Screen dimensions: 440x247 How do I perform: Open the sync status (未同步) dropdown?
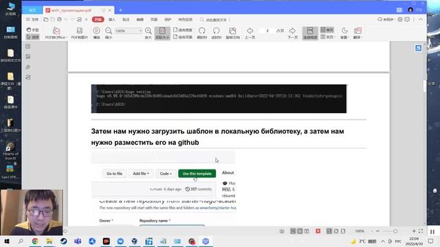click(x=386, y=19)
